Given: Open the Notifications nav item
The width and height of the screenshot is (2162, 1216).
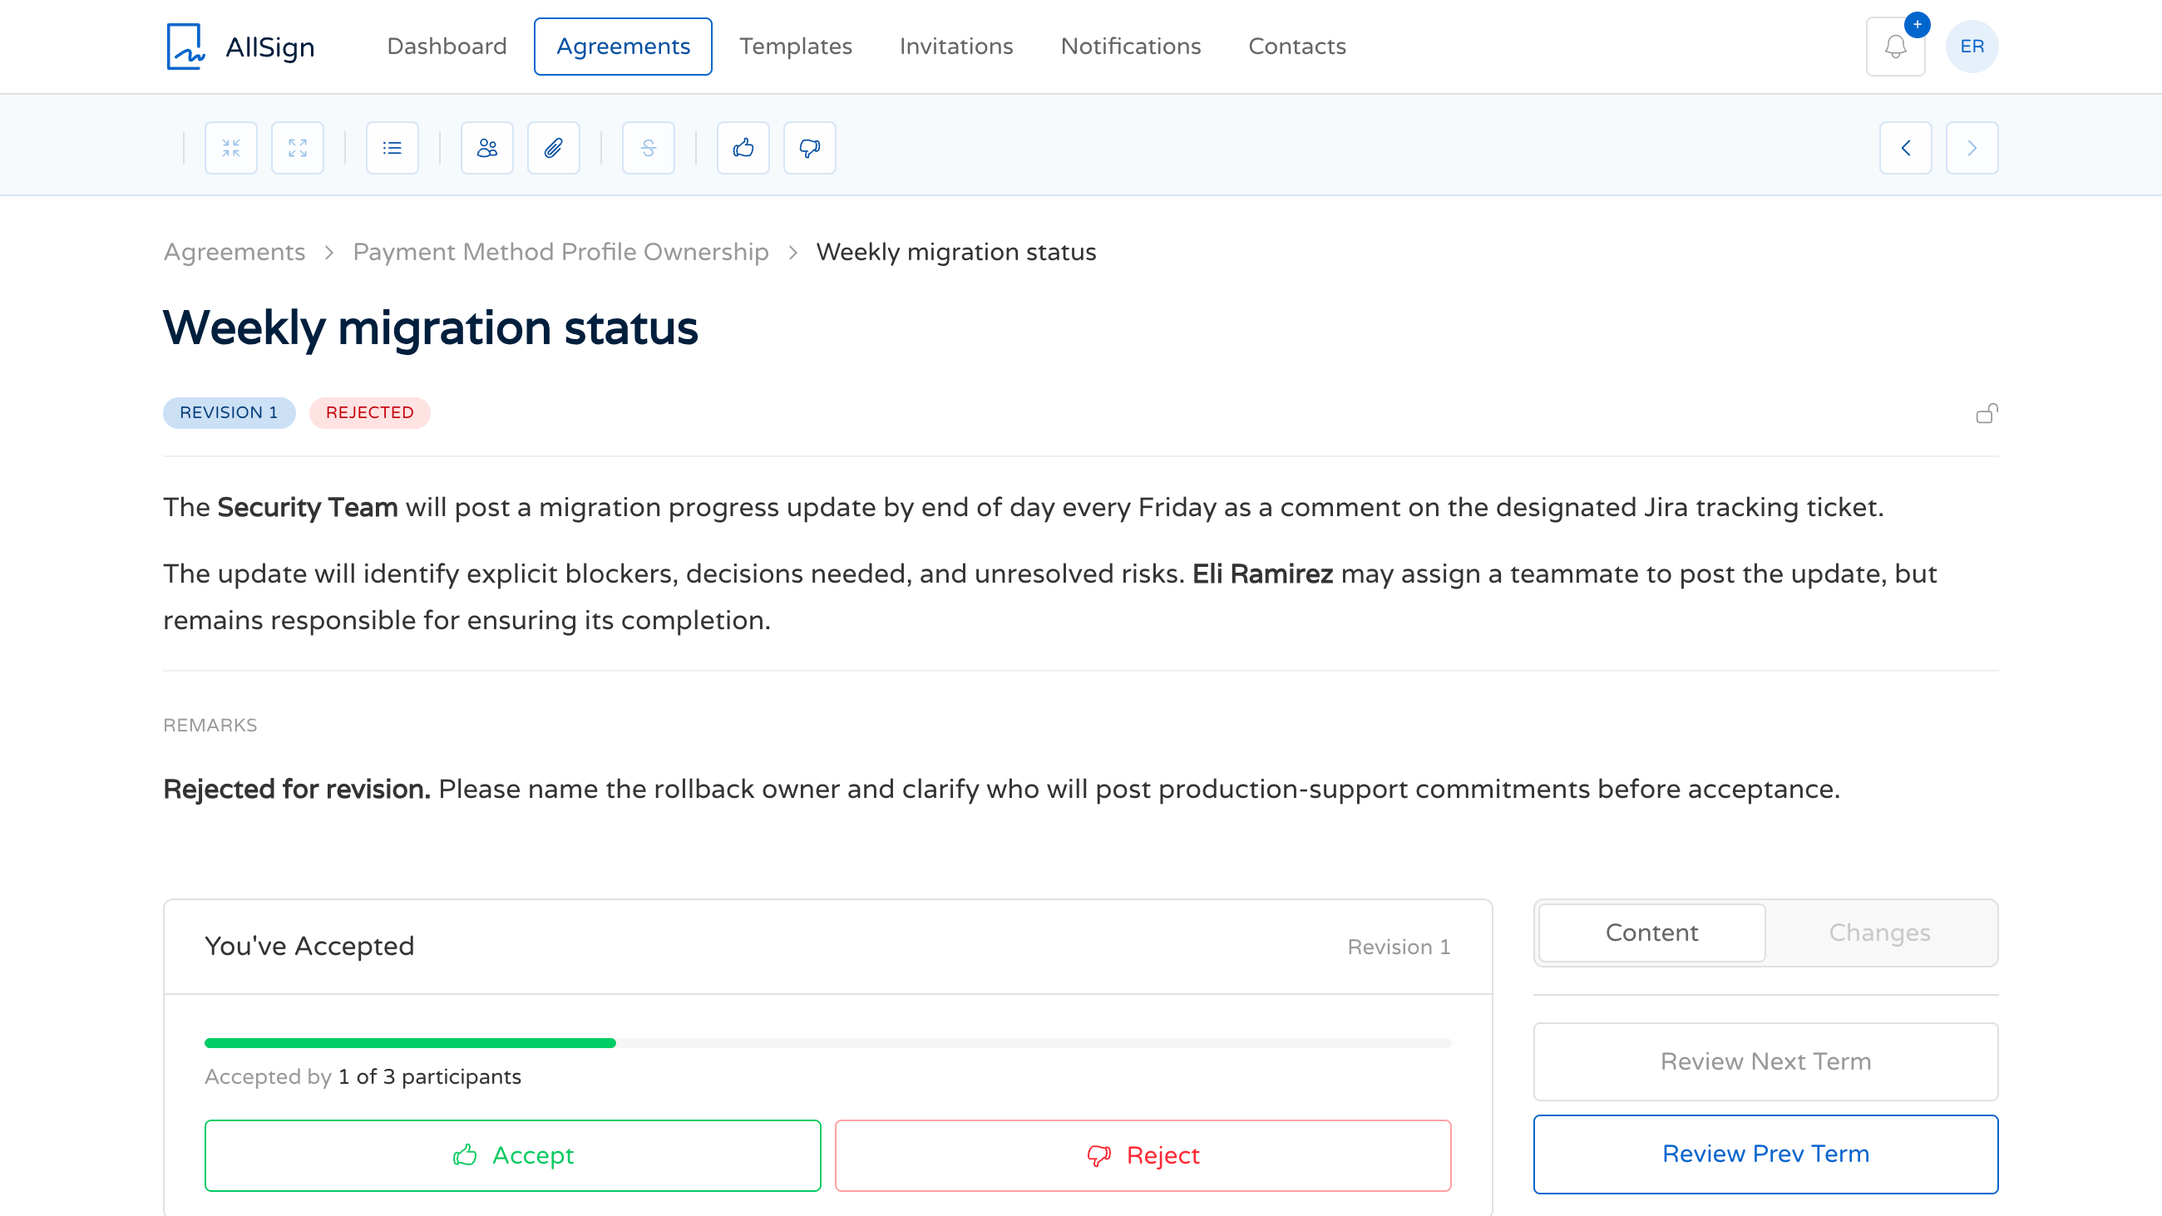Looking at the screenshot, I should pos(1131,47).
